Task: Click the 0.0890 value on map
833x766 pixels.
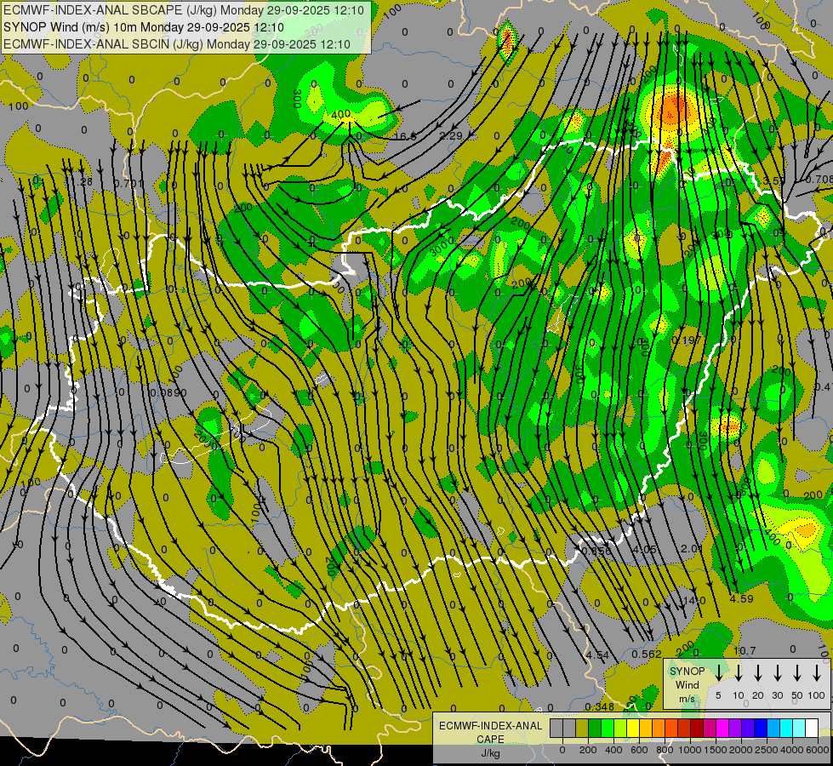Action: pos(168,393)
